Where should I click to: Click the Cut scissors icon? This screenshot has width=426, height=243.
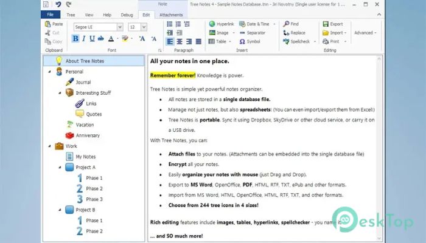coord(48,33)
